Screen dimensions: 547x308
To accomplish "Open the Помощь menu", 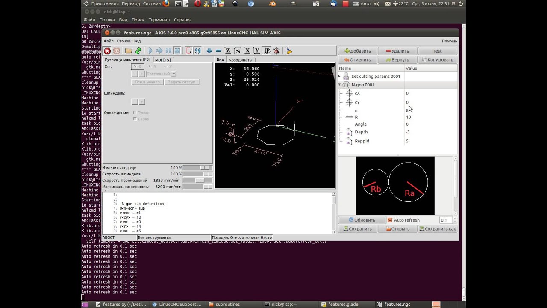I will pyautogui.click(x=449, y=41).
